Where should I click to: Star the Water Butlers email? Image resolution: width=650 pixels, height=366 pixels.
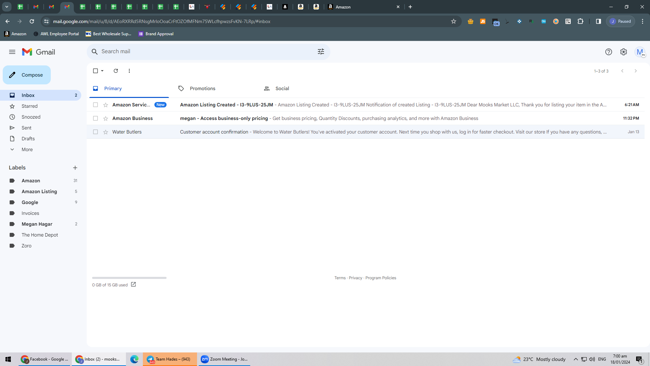[106, 132]
